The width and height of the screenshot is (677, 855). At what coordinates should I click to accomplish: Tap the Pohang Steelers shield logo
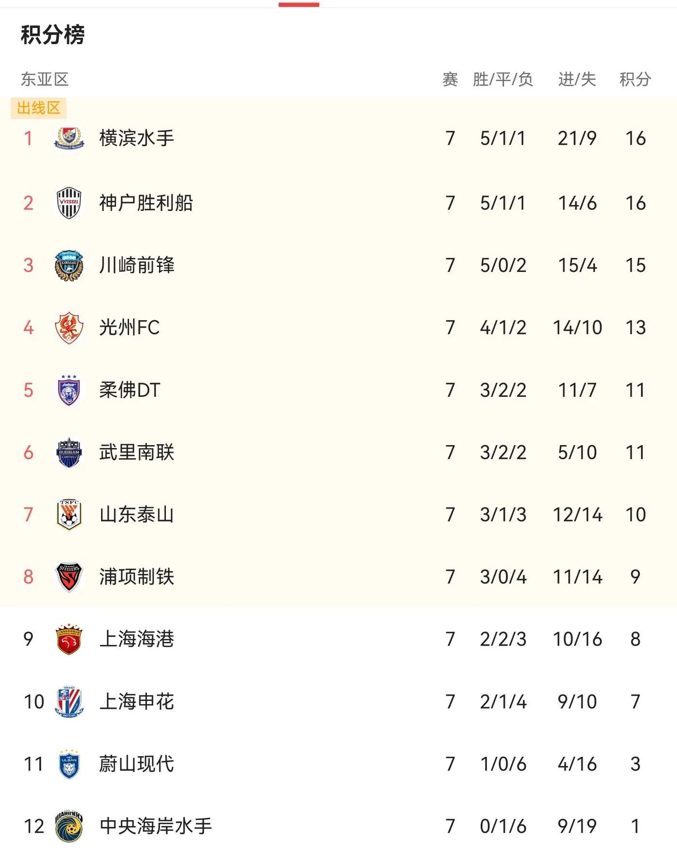pos(69,577)
